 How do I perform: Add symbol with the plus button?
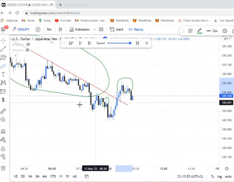(x=38, y=30)
